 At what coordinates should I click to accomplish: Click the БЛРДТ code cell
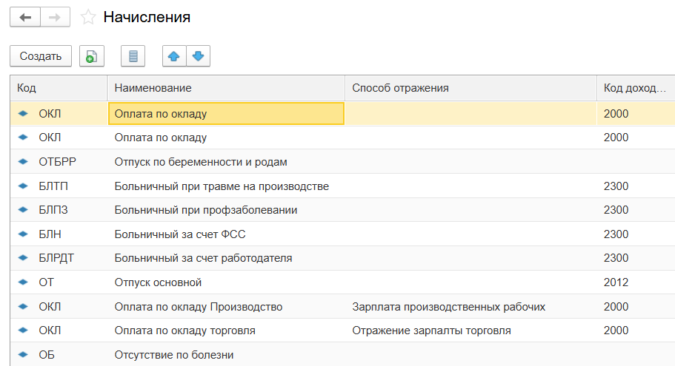pos(56,258)
